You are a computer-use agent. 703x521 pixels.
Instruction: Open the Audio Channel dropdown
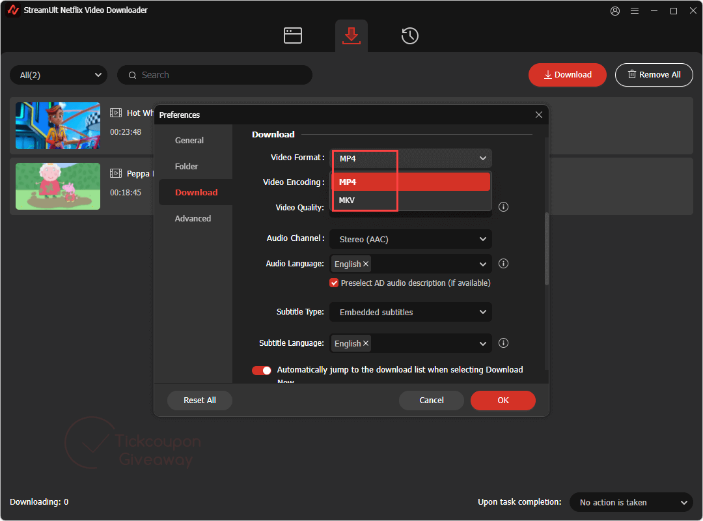[x=411, y=239]
